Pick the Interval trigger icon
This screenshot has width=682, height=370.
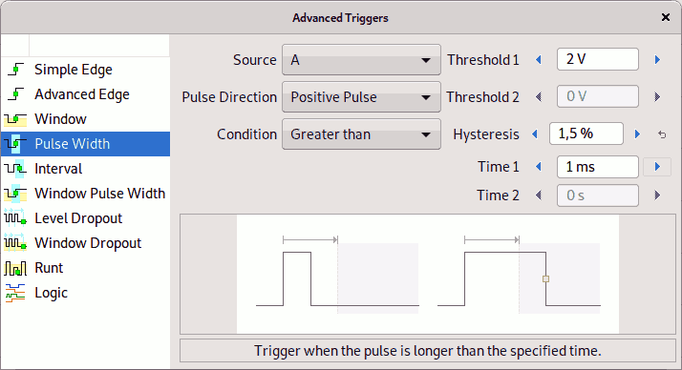coord(15,169)
